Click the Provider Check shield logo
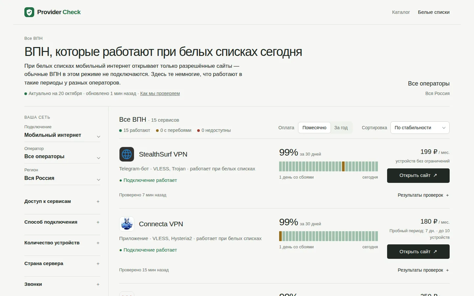The width and height of the screenshot is (474, 296). 29,12
